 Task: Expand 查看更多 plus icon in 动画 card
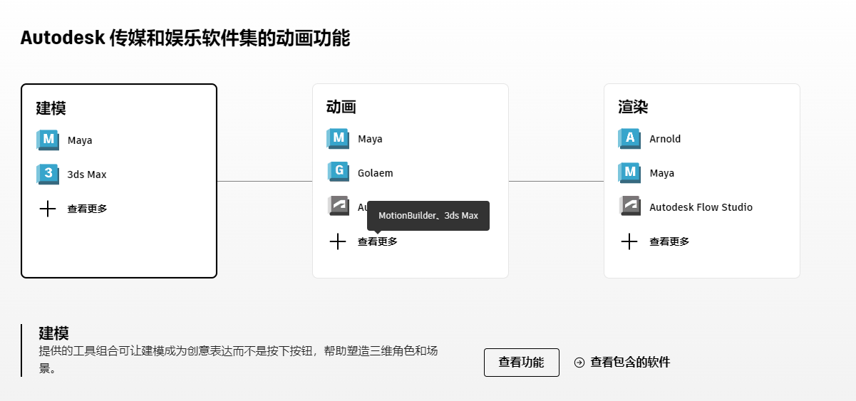point(338,241)
